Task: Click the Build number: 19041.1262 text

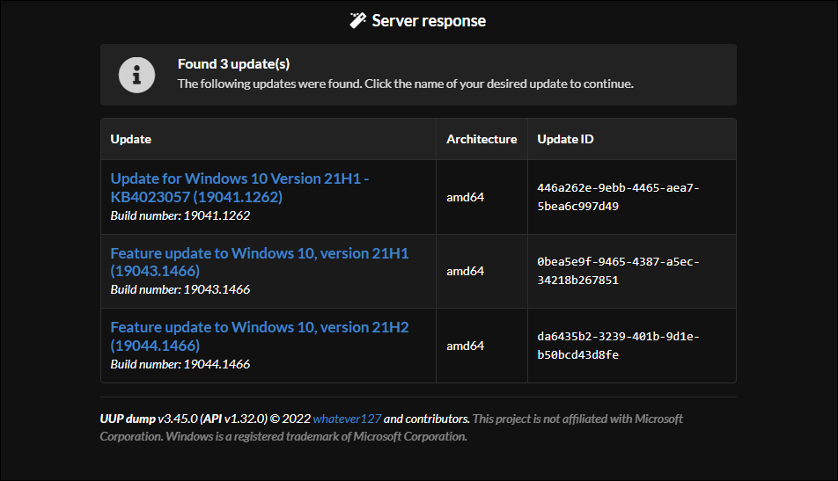Action: (180, 215)
